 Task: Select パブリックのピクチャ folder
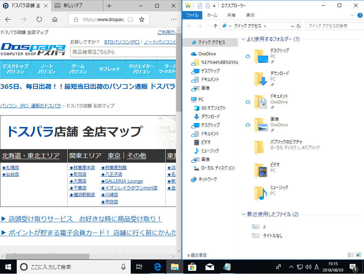[x=287, y=147]
